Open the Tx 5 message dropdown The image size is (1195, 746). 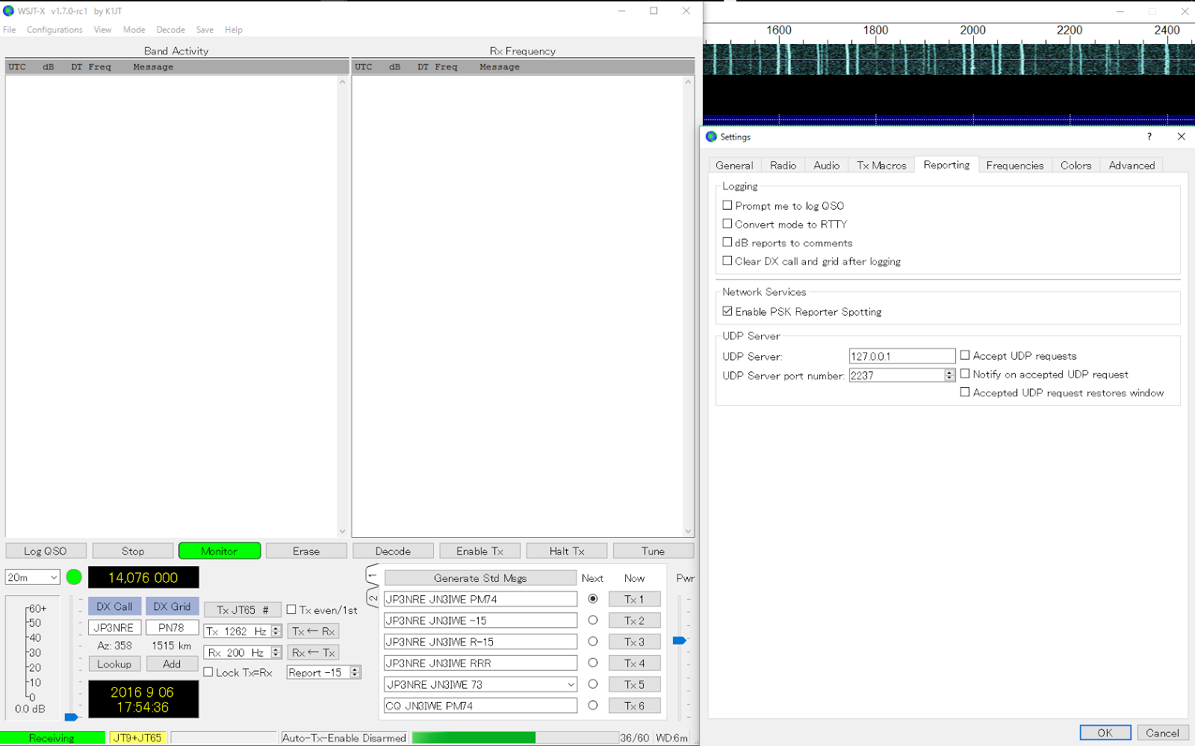(570, 683)
